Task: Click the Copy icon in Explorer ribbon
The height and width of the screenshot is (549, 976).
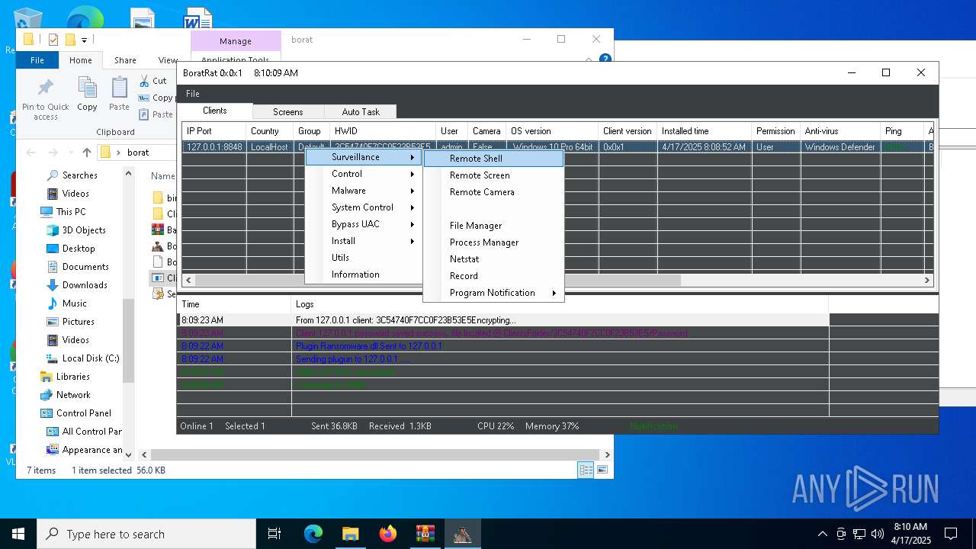Action: (87, 94)
